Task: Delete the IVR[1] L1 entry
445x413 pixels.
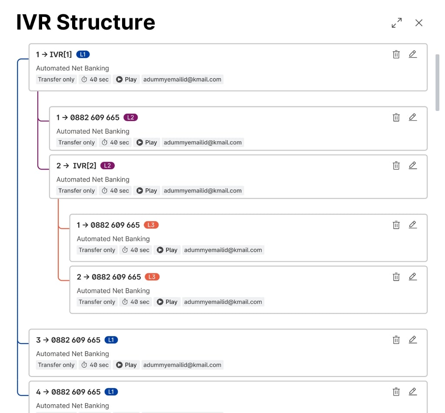Action: click(x=396, y=54)
